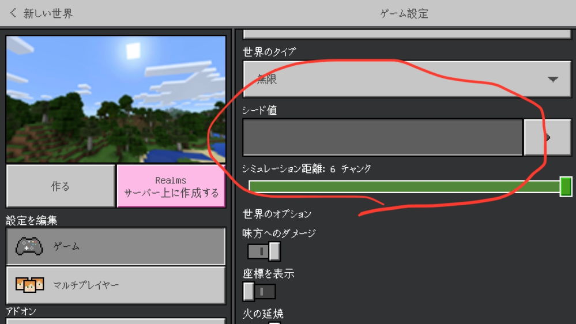Click the world preview thumbnail image
Viewport: 576px width, 324px height.
pyautogui.click(x=116, y=99)
